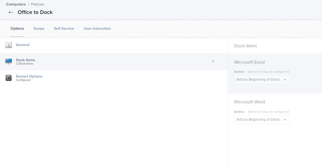Viewport: 322px width, 167px height.
Task: Click the '2 Dock Items' subtitle
Action: 24,64
